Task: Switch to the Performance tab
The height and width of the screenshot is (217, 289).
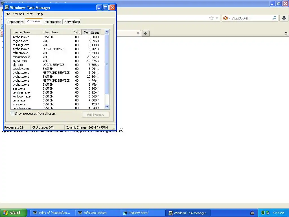Action: point(52,22)
